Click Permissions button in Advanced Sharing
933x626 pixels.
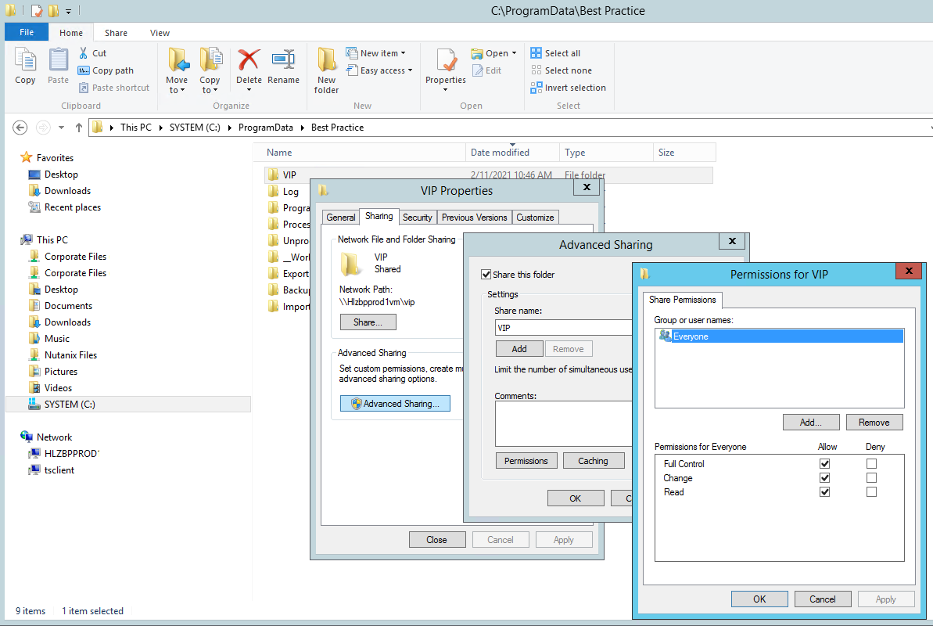(526, 461)
